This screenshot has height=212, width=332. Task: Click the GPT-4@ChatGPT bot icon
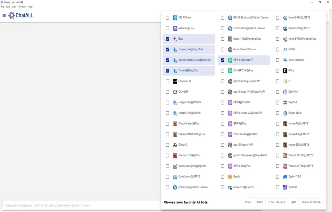(230, 102)
